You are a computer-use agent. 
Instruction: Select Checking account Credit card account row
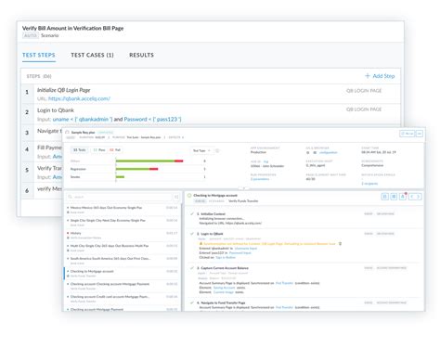pyautogui.click(x=123, y=299)
